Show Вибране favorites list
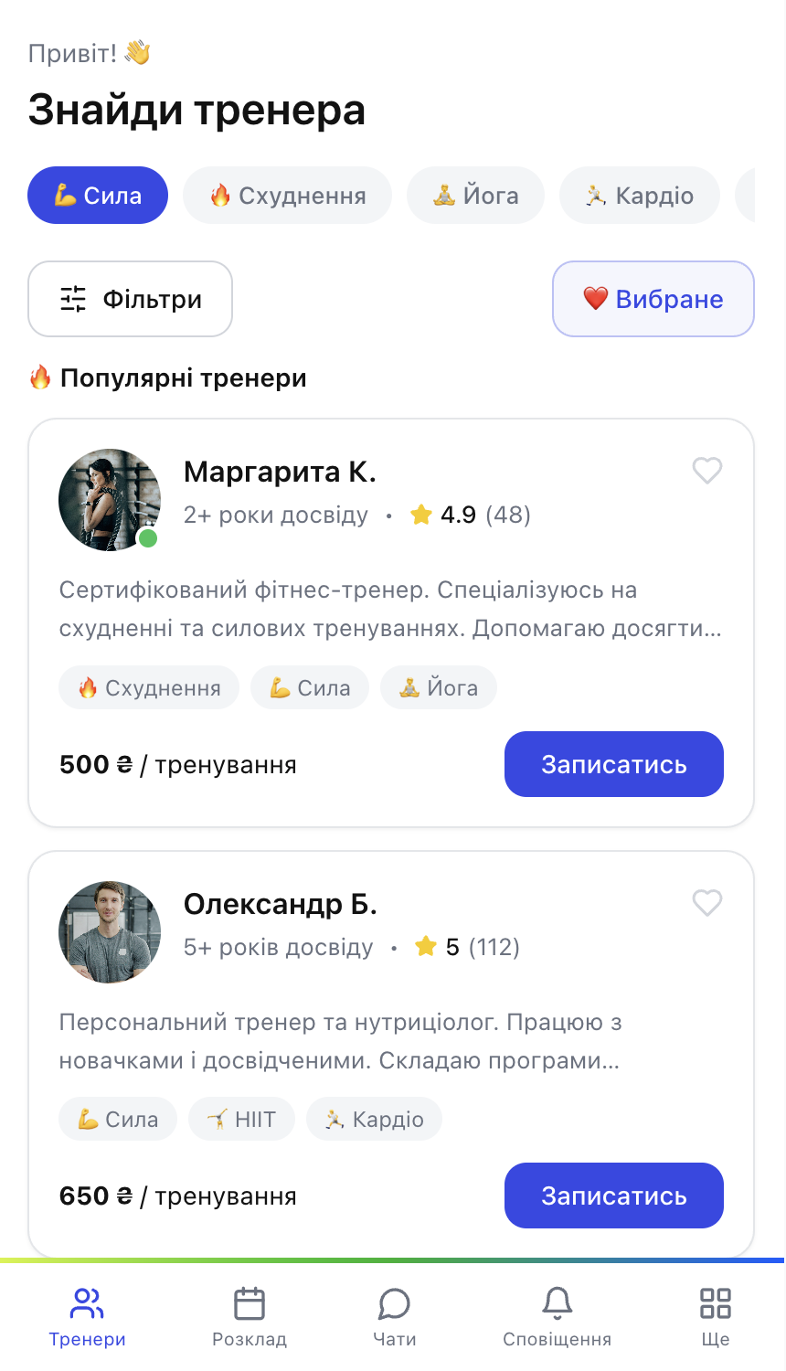The image size is (786, 1371). 653,299
